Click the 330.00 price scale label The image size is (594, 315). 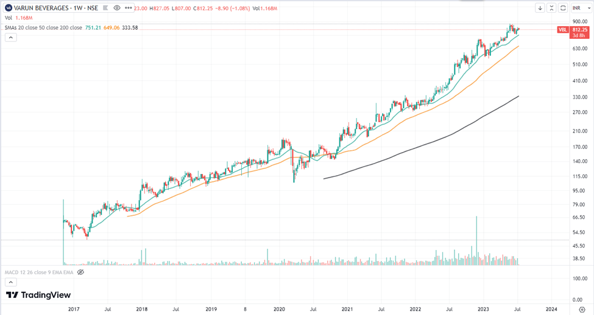pos(580,97)
